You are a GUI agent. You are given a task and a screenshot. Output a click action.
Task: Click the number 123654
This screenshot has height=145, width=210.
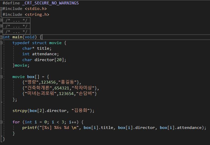[66, 94]
